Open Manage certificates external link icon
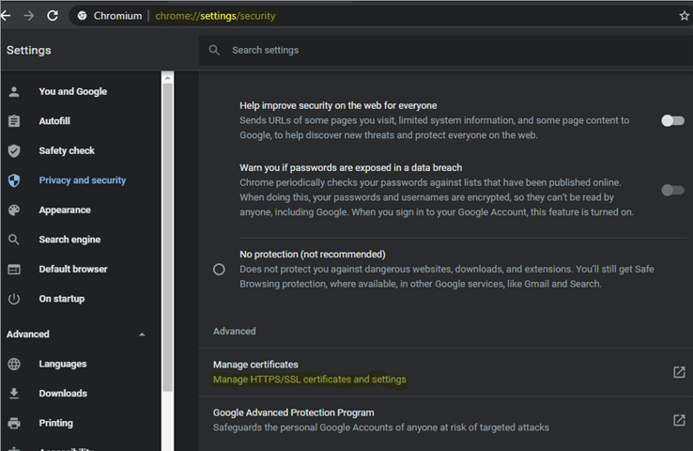This screenshot has height=451, width=693. tap(679, 372)
